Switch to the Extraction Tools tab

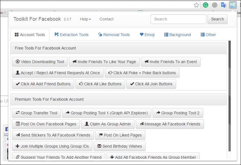click(71, 35)
